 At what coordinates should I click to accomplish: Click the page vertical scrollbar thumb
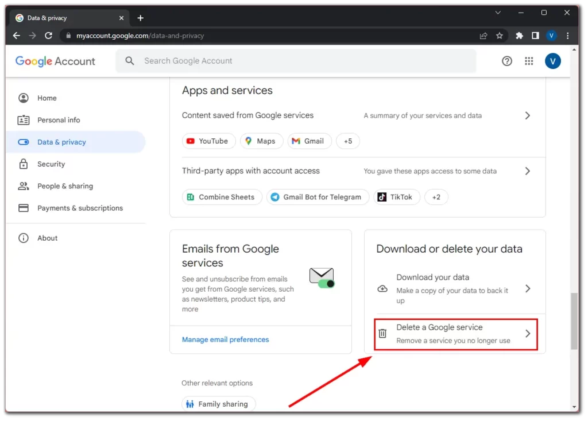(574, 321)
